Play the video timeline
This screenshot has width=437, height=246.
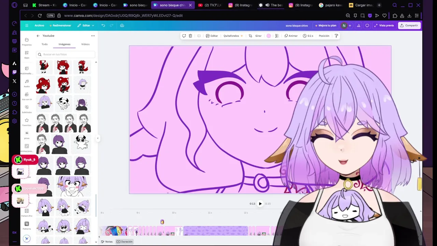(x=260, y=204)
